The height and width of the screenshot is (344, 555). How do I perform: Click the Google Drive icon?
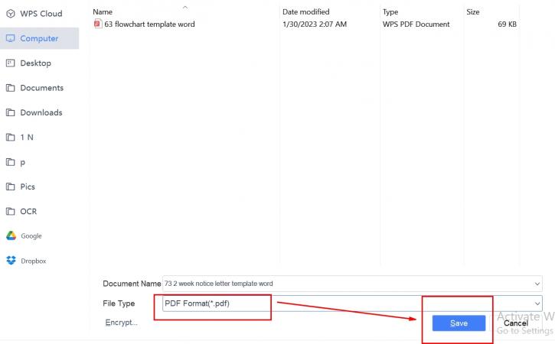(x=11, y=235)
